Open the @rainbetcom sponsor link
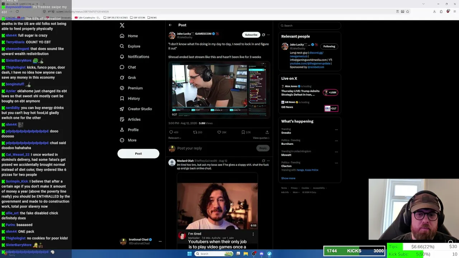 tap(316, 67)
